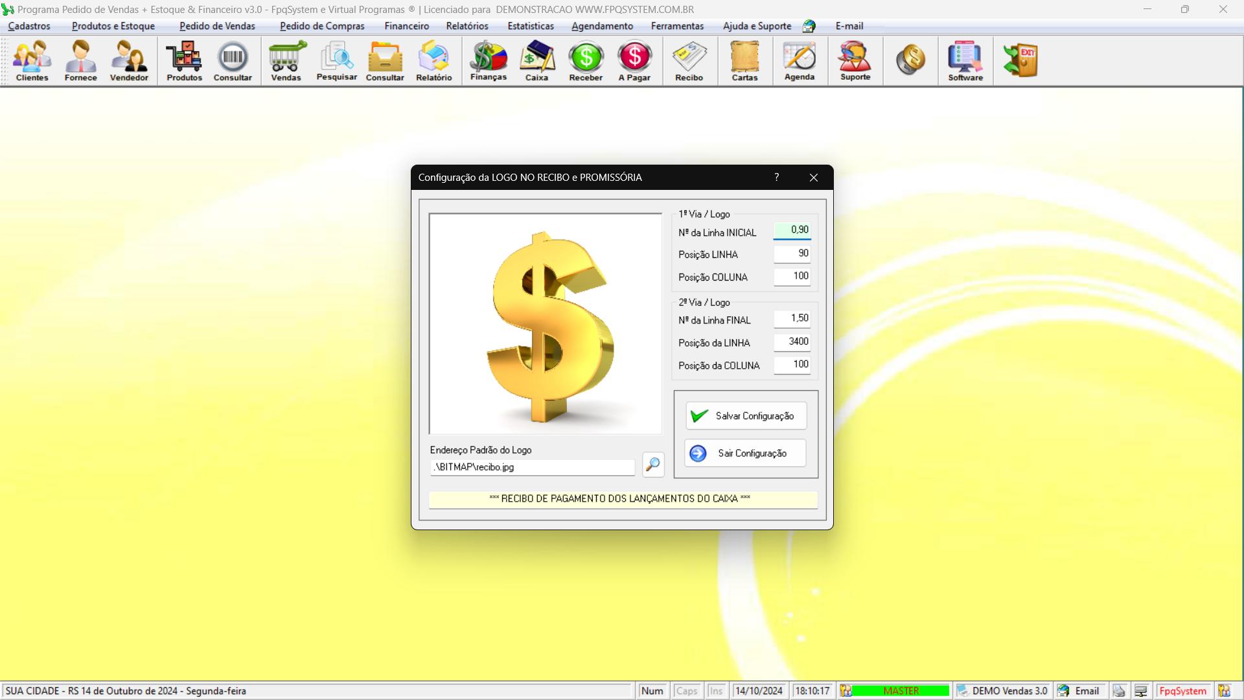Open the Produtos icon
The width and height of the screenshot is (1244, 700).
point(184,61)
